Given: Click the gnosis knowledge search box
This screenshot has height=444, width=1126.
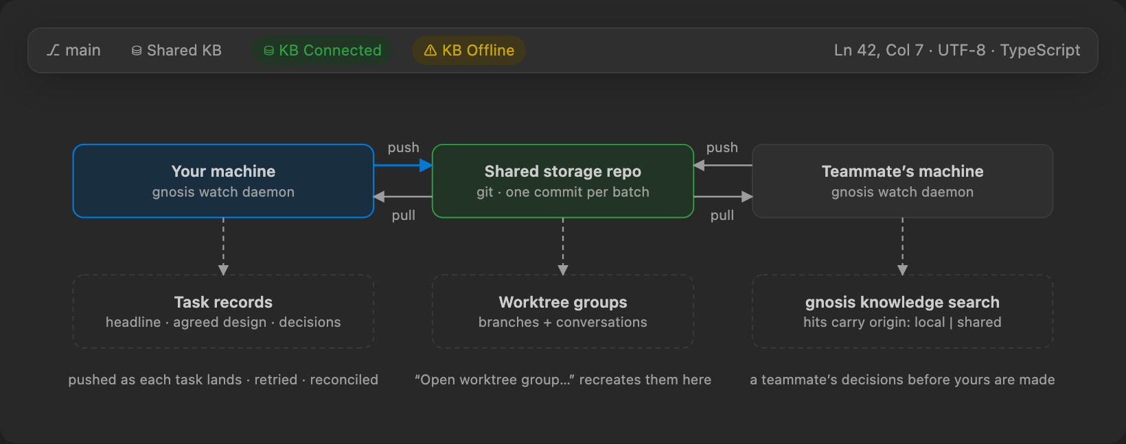Looking at the screenshot, I should point(902,312).
